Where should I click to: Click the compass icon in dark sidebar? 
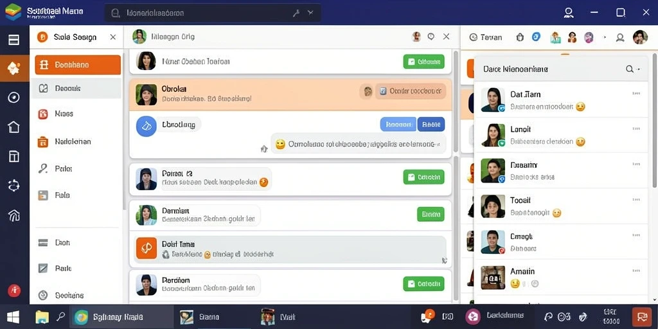(x=14, y=98)
